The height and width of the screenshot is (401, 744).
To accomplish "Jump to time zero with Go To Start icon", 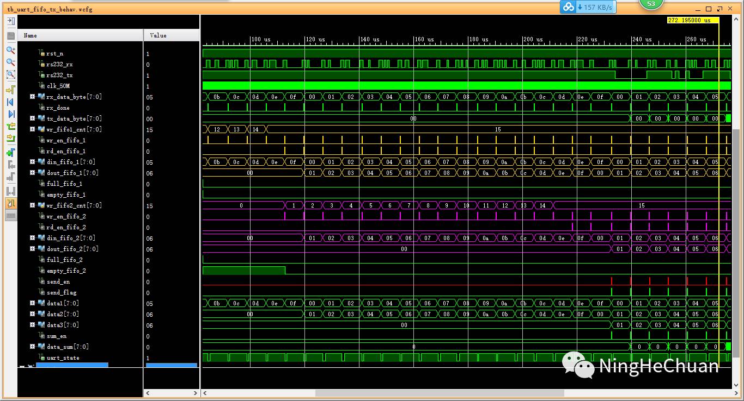I will pos(10,102).
